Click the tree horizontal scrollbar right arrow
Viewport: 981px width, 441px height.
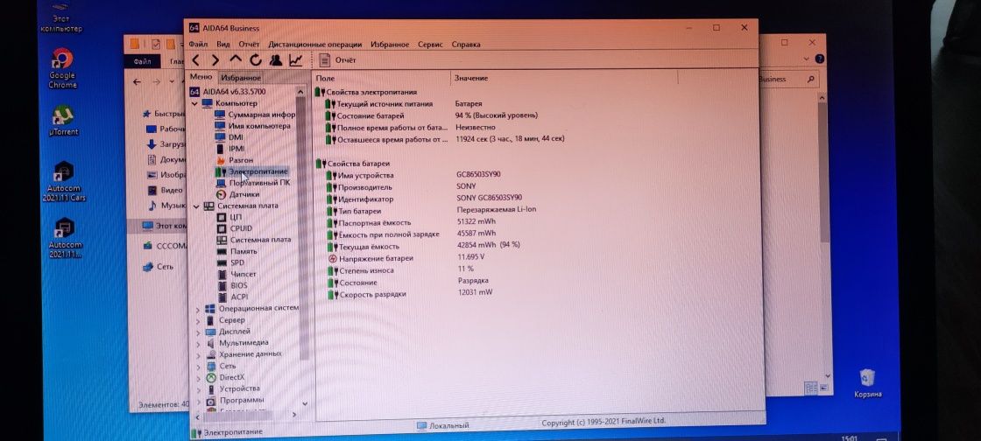(294, 415)
